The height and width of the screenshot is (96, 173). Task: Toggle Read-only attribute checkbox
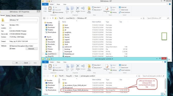tap(10, 46)
